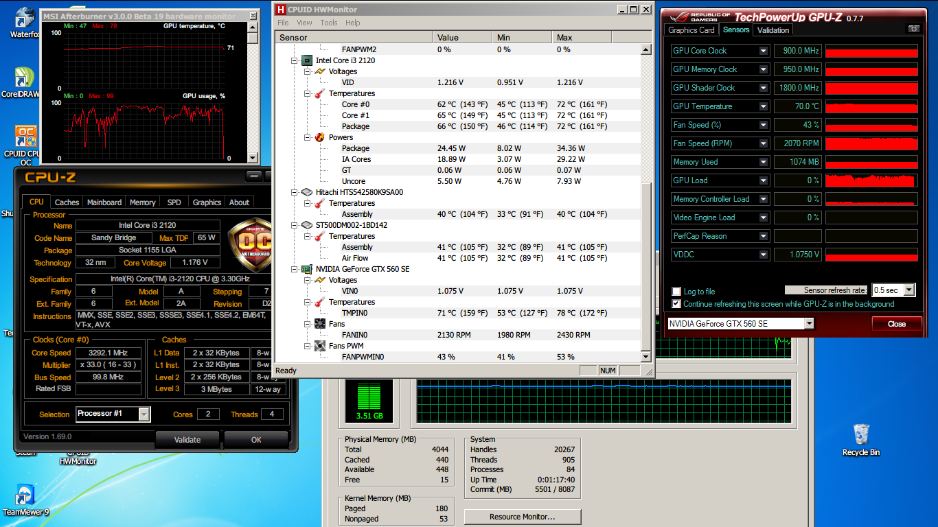Open the Sensor refresh rate dropdown
The width and height of the screenshot is (938, 527).
point(909,290)
